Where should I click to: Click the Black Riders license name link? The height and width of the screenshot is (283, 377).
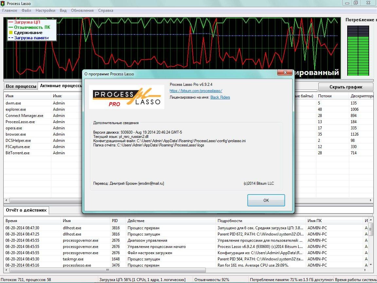click(220, 97)
